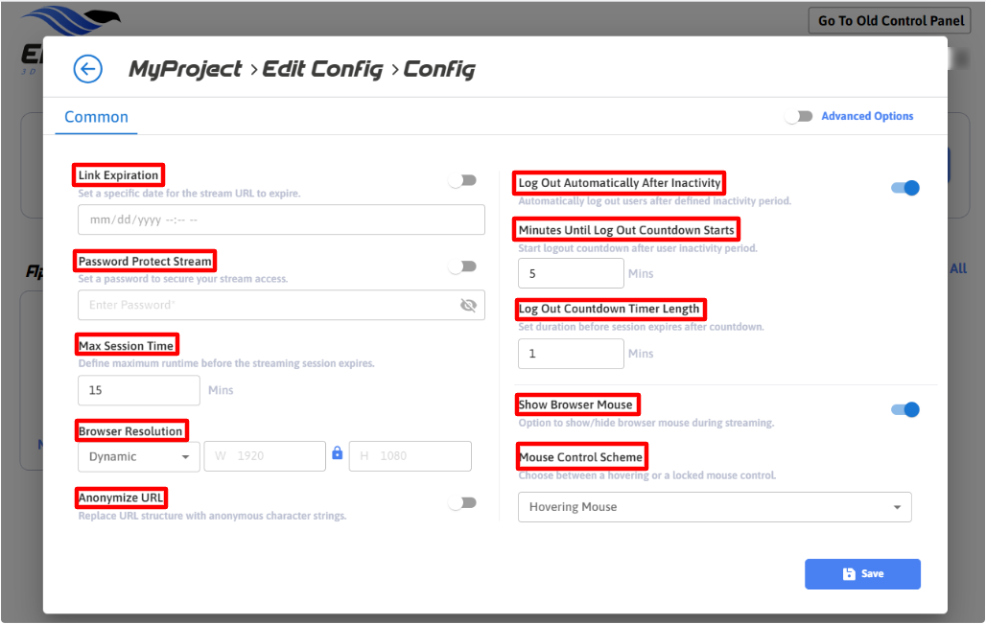Screen dimensions: 986x624
Task: Turn off Show Browser Mouse toggle
Action: [904, 409]
